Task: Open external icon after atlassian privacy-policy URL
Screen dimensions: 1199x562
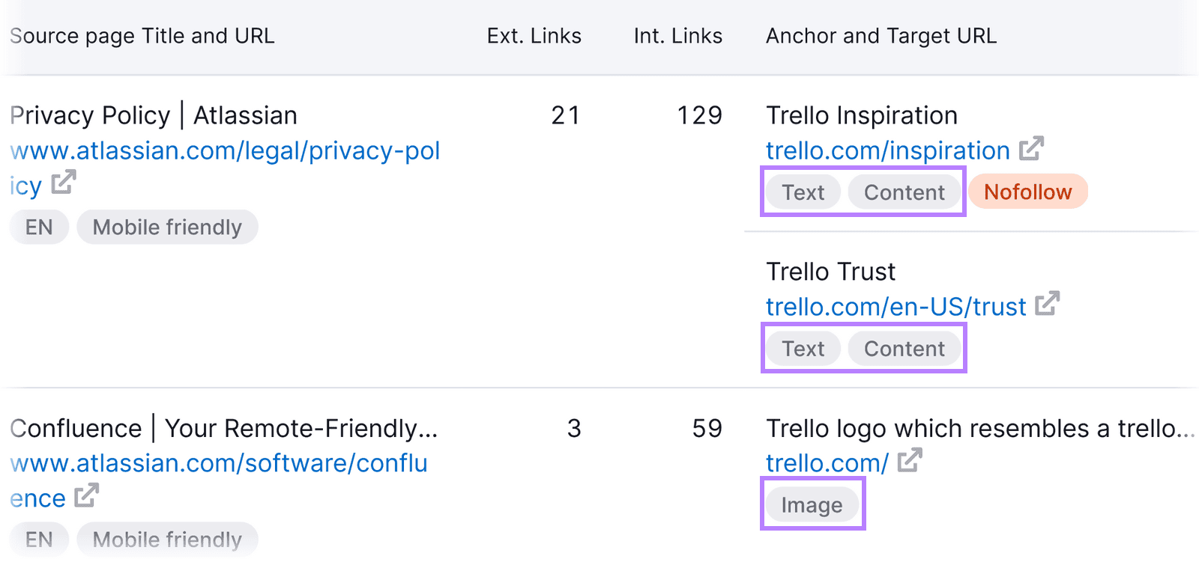Action: (x=64, y=182)
